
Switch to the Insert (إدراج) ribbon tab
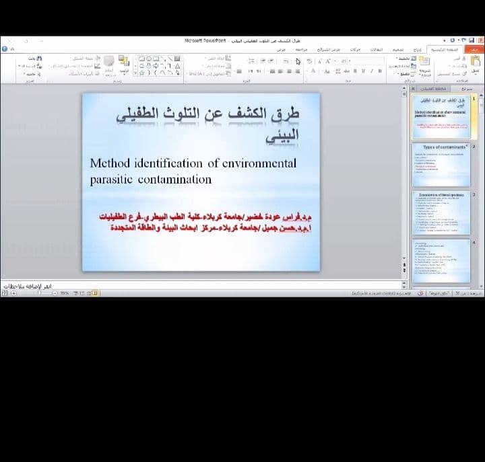click(x=417, y=49)
